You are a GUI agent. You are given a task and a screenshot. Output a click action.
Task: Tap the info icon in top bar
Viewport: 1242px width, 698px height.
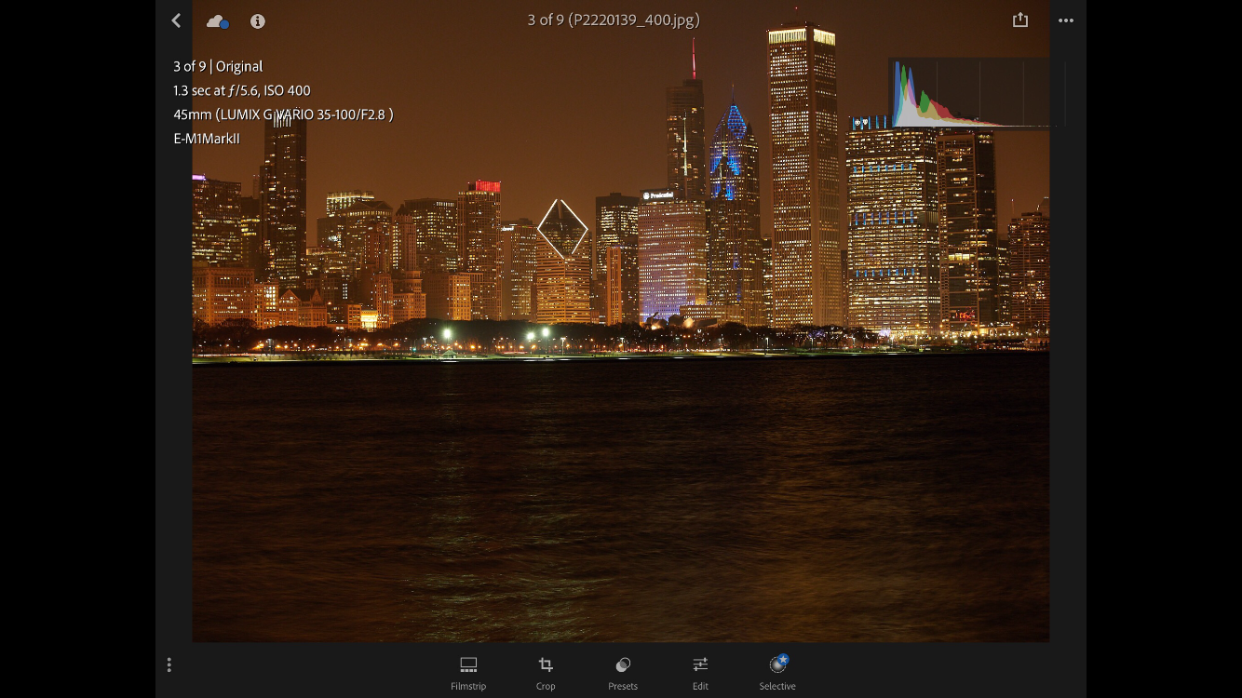(x=258, y=20)
